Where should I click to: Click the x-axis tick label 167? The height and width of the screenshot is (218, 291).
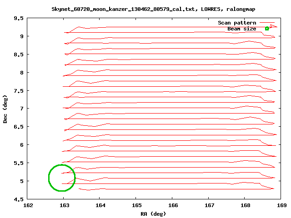[x=209, y=205]
